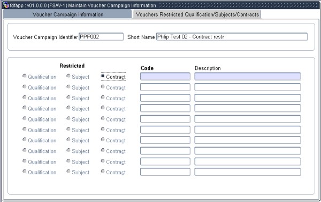Choose Contract radio in second row
The height and width of the screenshot is (202, 321).
[103, 86]
